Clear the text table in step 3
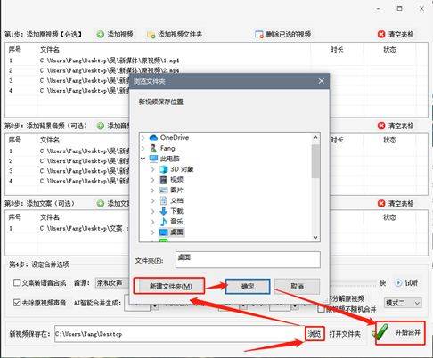This screenshot has width=433, height=358. click(381, 203)
